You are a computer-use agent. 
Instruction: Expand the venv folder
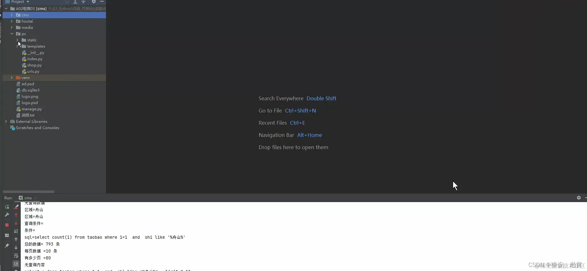(x=12, y=78)
